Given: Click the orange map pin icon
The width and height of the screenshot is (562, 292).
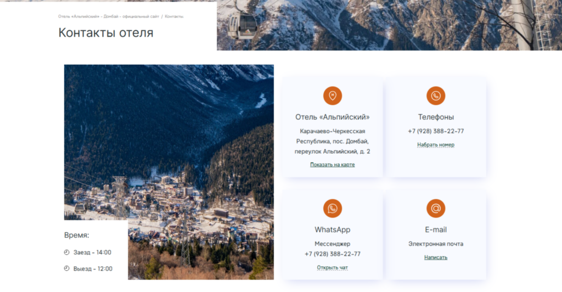Looking at the screenshot, I should coord(332,96).
